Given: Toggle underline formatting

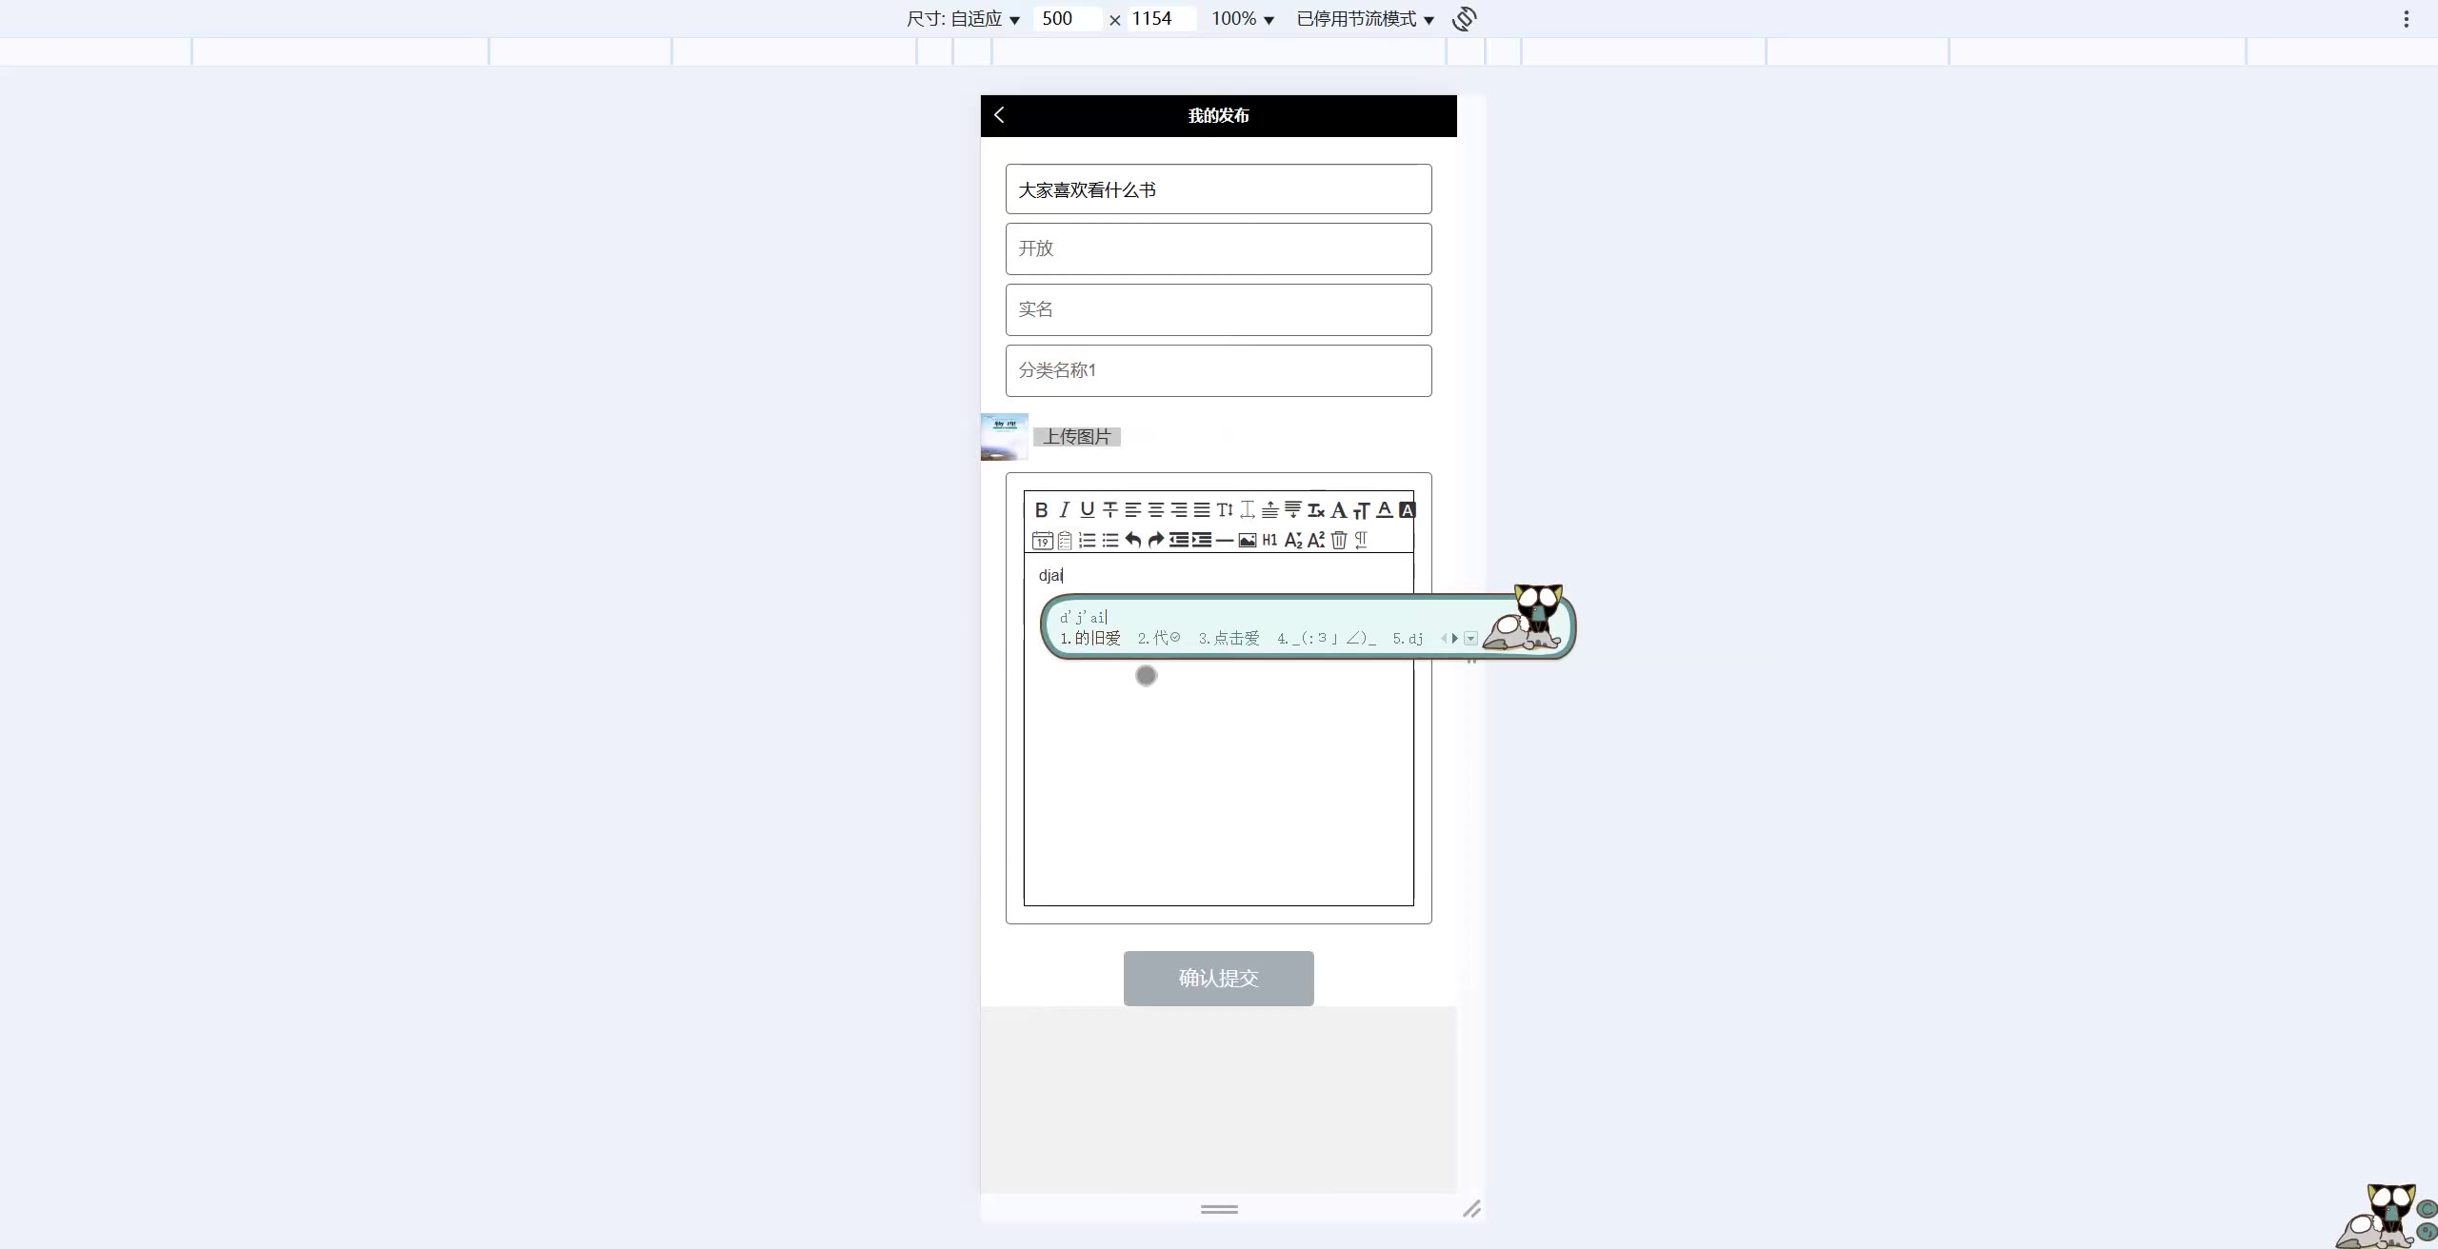Looking at the screenshot, I should 1088,510.
